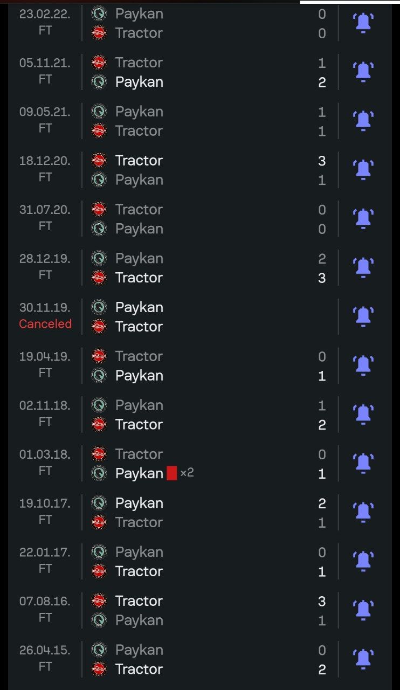The width and height of the screenshot is (400, 690).
Task: Open Tractor's score 3 in 28.12.19 match
Action: click(x=322, y=278)
